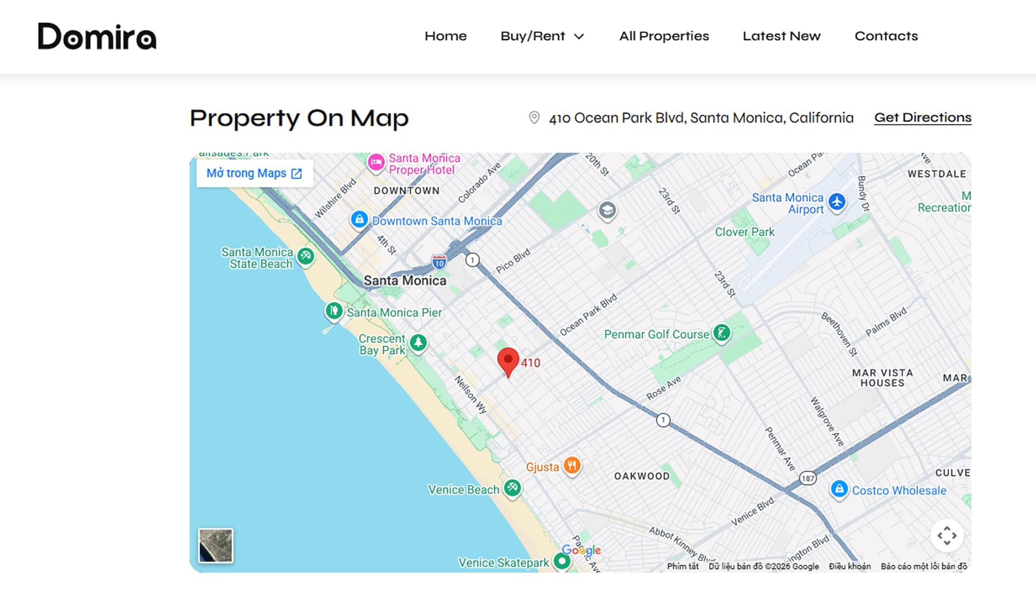
Task: Click the Venice Beach label
Action: 464,490
